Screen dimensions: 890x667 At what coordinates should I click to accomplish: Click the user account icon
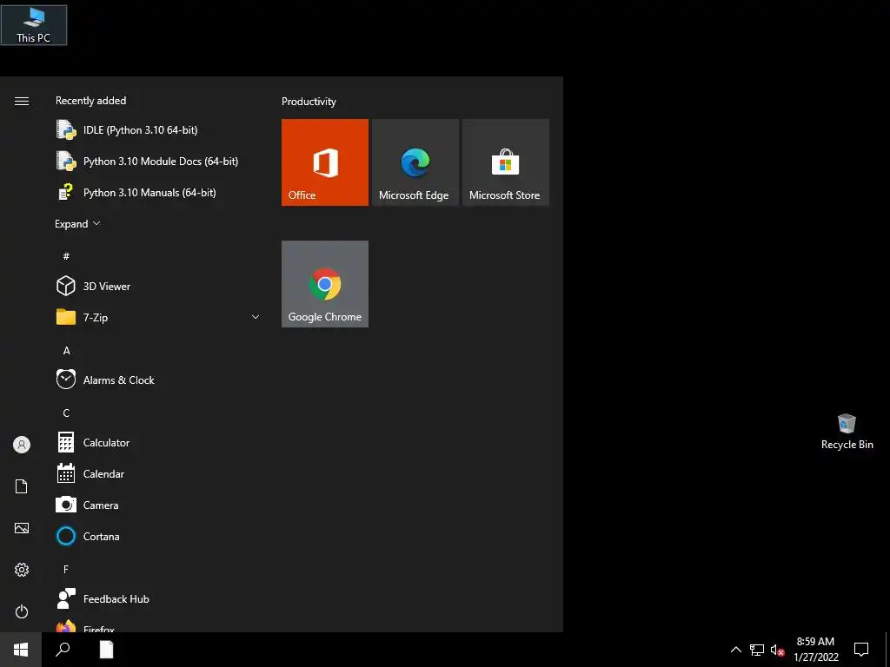[x=22, y=445]
